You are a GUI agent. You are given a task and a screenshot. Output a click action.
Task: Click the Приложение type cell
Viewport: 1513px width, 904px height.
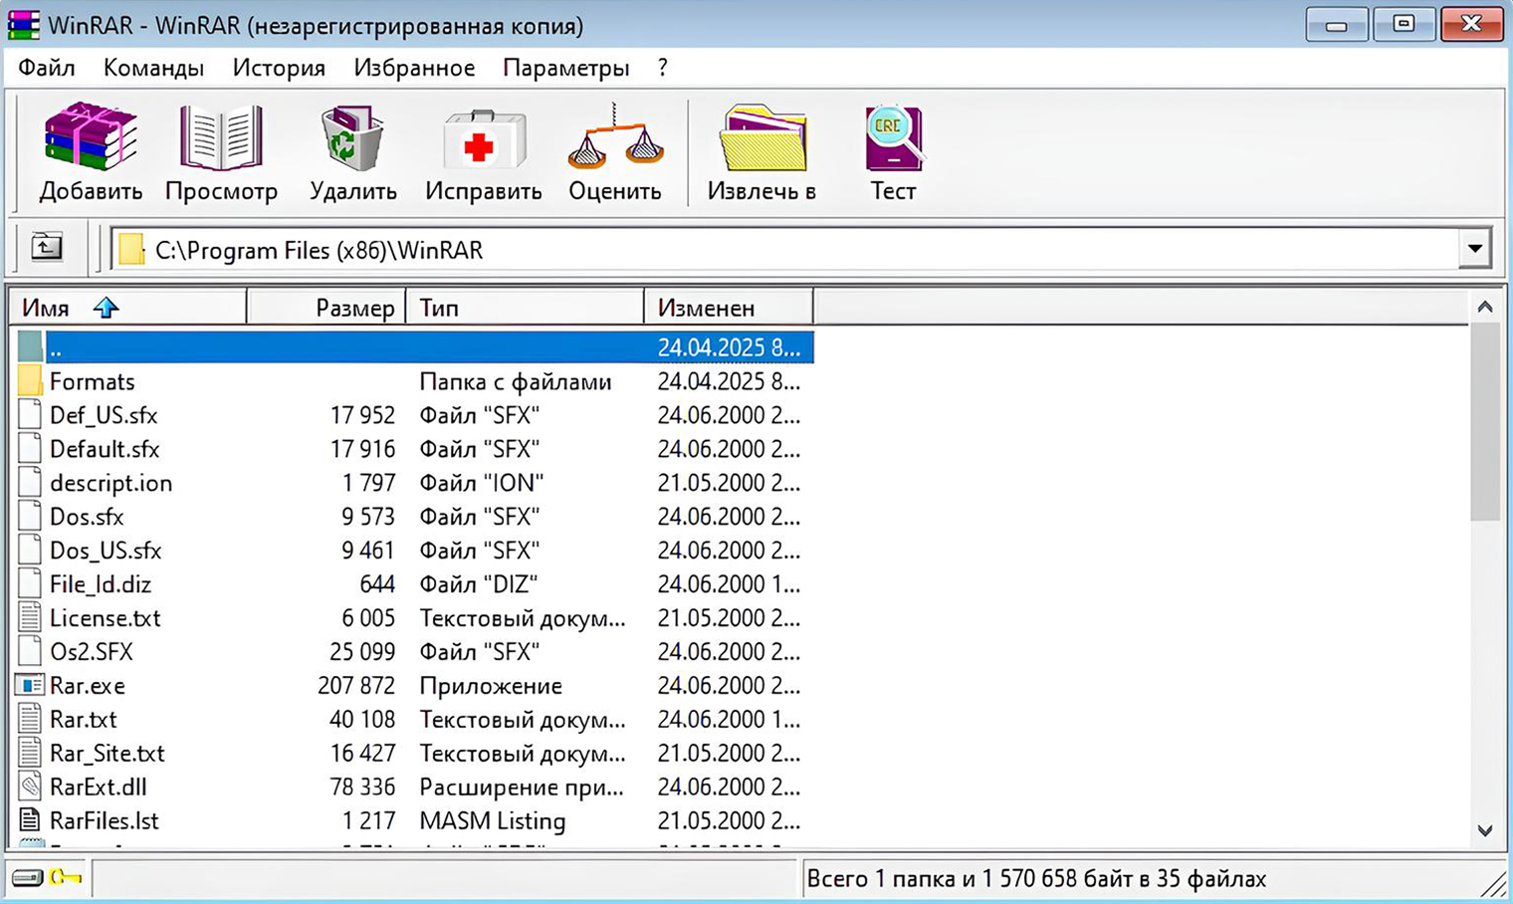tap(491, 686)
